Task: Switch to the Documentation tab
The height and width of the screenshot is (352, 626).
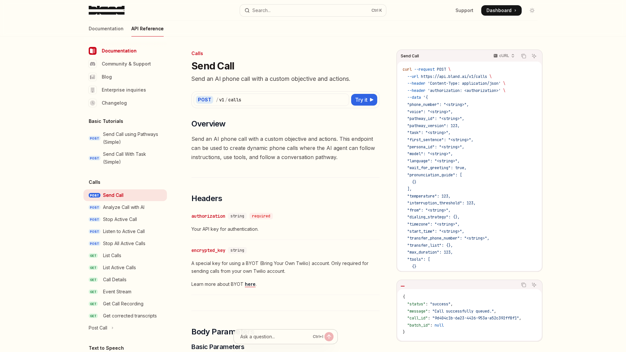Action: (x=106, y=29)
